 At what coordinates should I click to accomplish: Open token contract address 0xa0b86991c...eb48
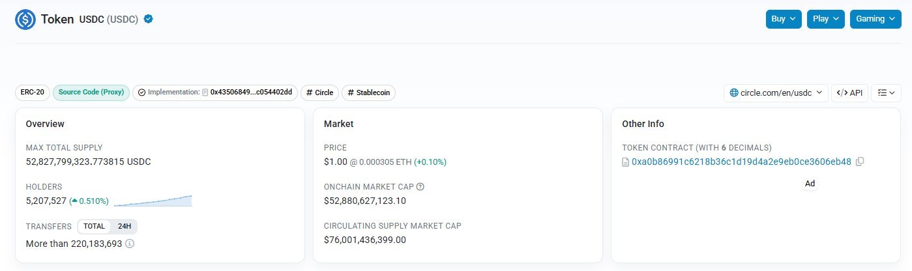click(741, 162)
